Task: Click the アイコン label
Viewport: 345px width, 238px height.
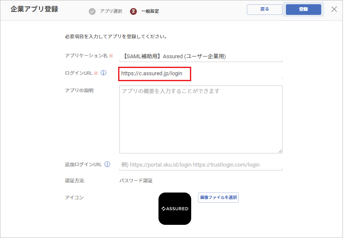Action: click(x=74, y=198)
